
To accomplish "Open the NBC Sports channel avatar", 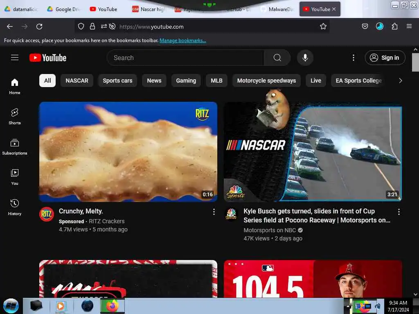I will tap(231, 214).
